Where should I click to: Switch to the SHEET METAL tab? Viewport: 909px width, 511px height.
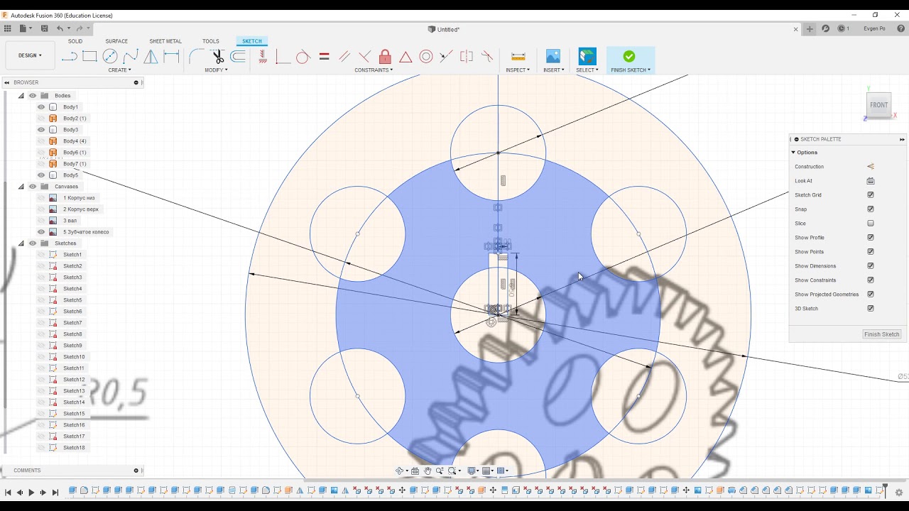coord(165,41)
